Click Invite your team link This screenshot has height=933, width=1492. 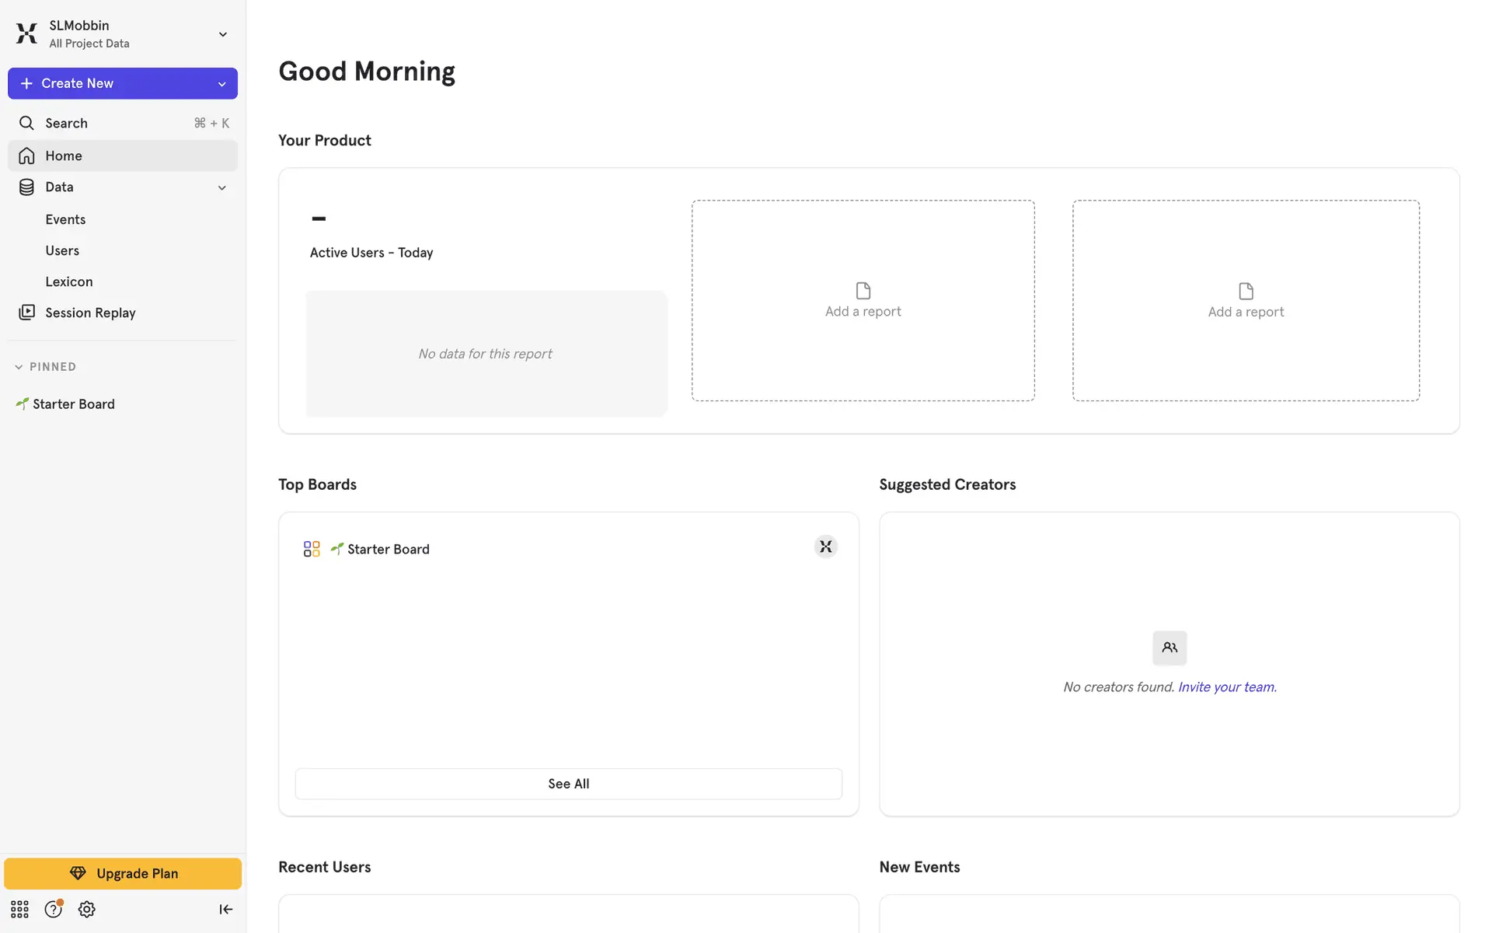point(1226,687)
